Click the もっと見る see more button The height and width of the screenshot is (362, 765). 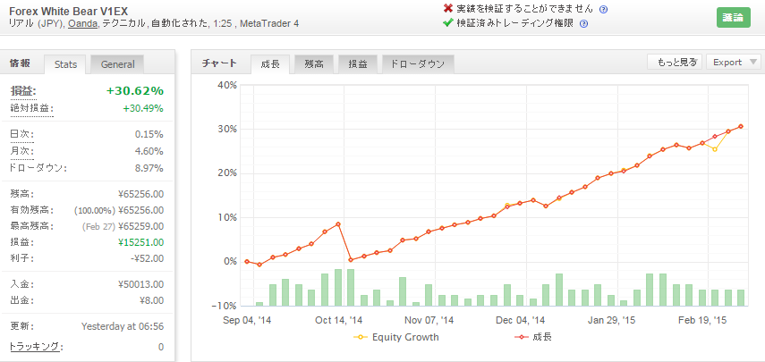tap(675, 62)
